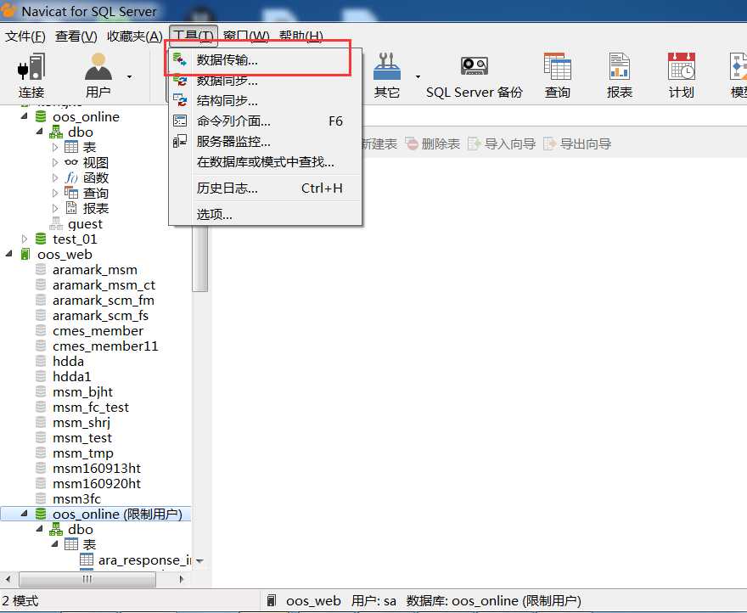This screenshot has height=613, width=747.
Task: Select the ara_response table row
Action: (136, 560)
